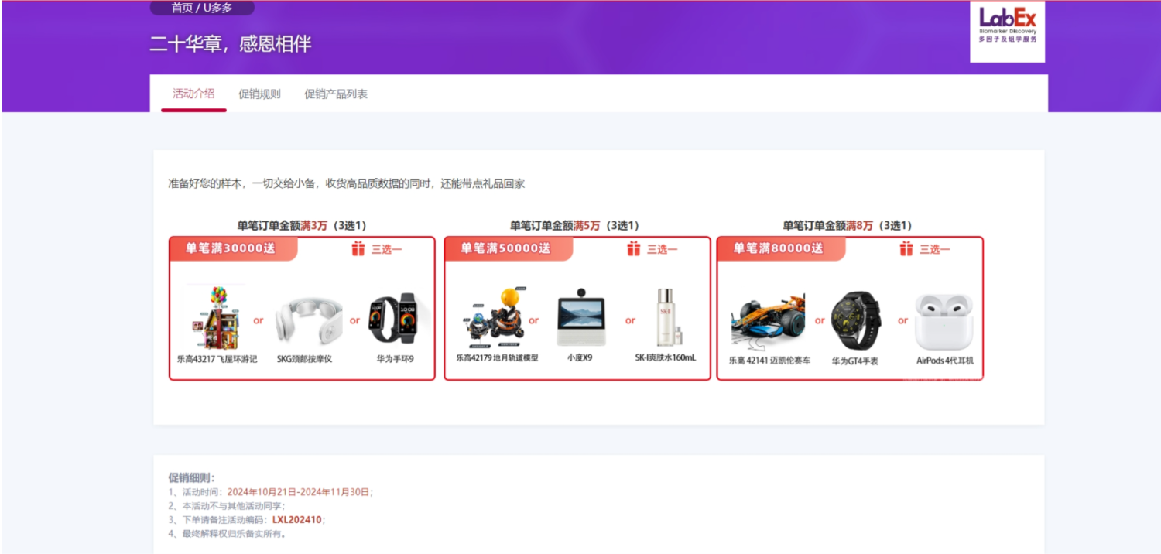This screenshot has width=1161, height=554.
Task: Go to 首页 / U多多 breadcrumb
Action: point(202,8)
